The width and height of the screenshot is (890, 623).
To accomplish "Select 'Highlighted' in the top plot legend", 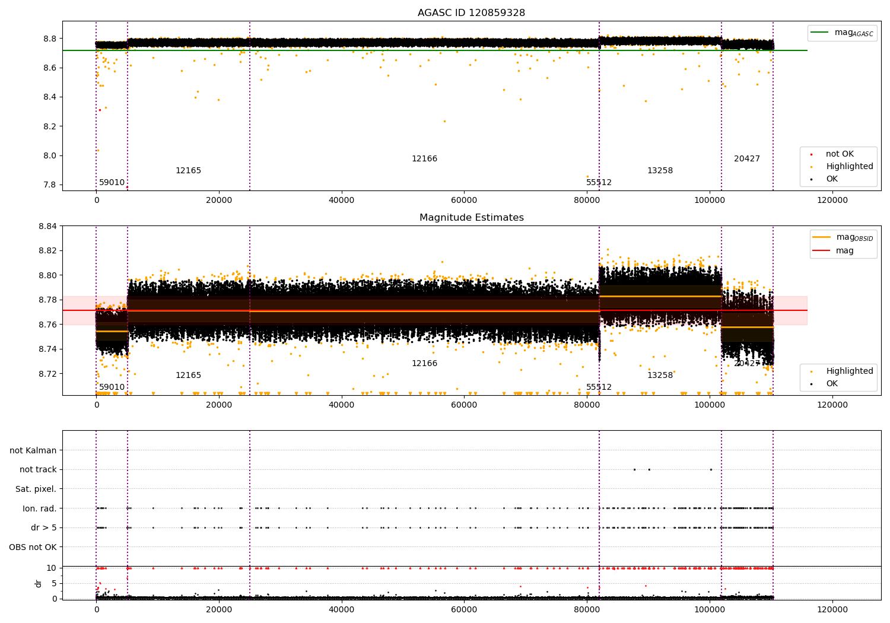I will point(849,167).
